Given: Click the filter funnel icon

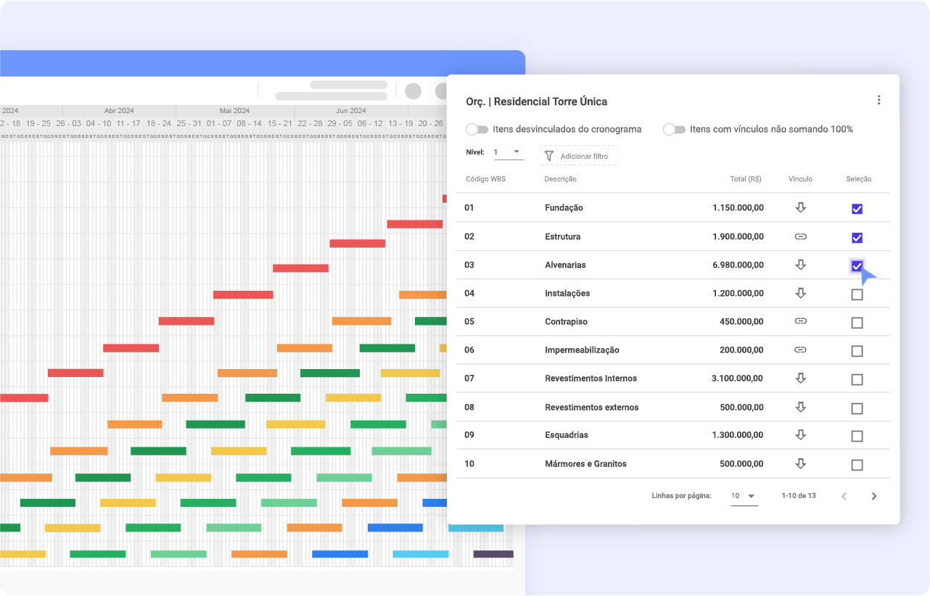Looking at the screenshot, I should [549, 156].
